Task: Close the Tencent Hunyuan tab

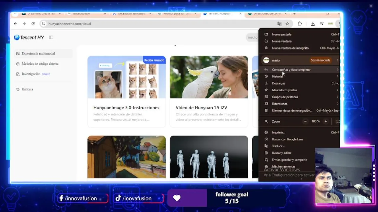Action: coord(240,14)
